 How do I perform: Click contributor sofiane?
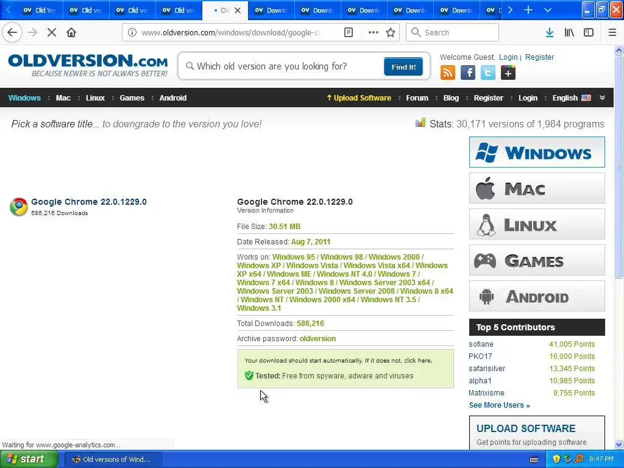coord(481,344)
